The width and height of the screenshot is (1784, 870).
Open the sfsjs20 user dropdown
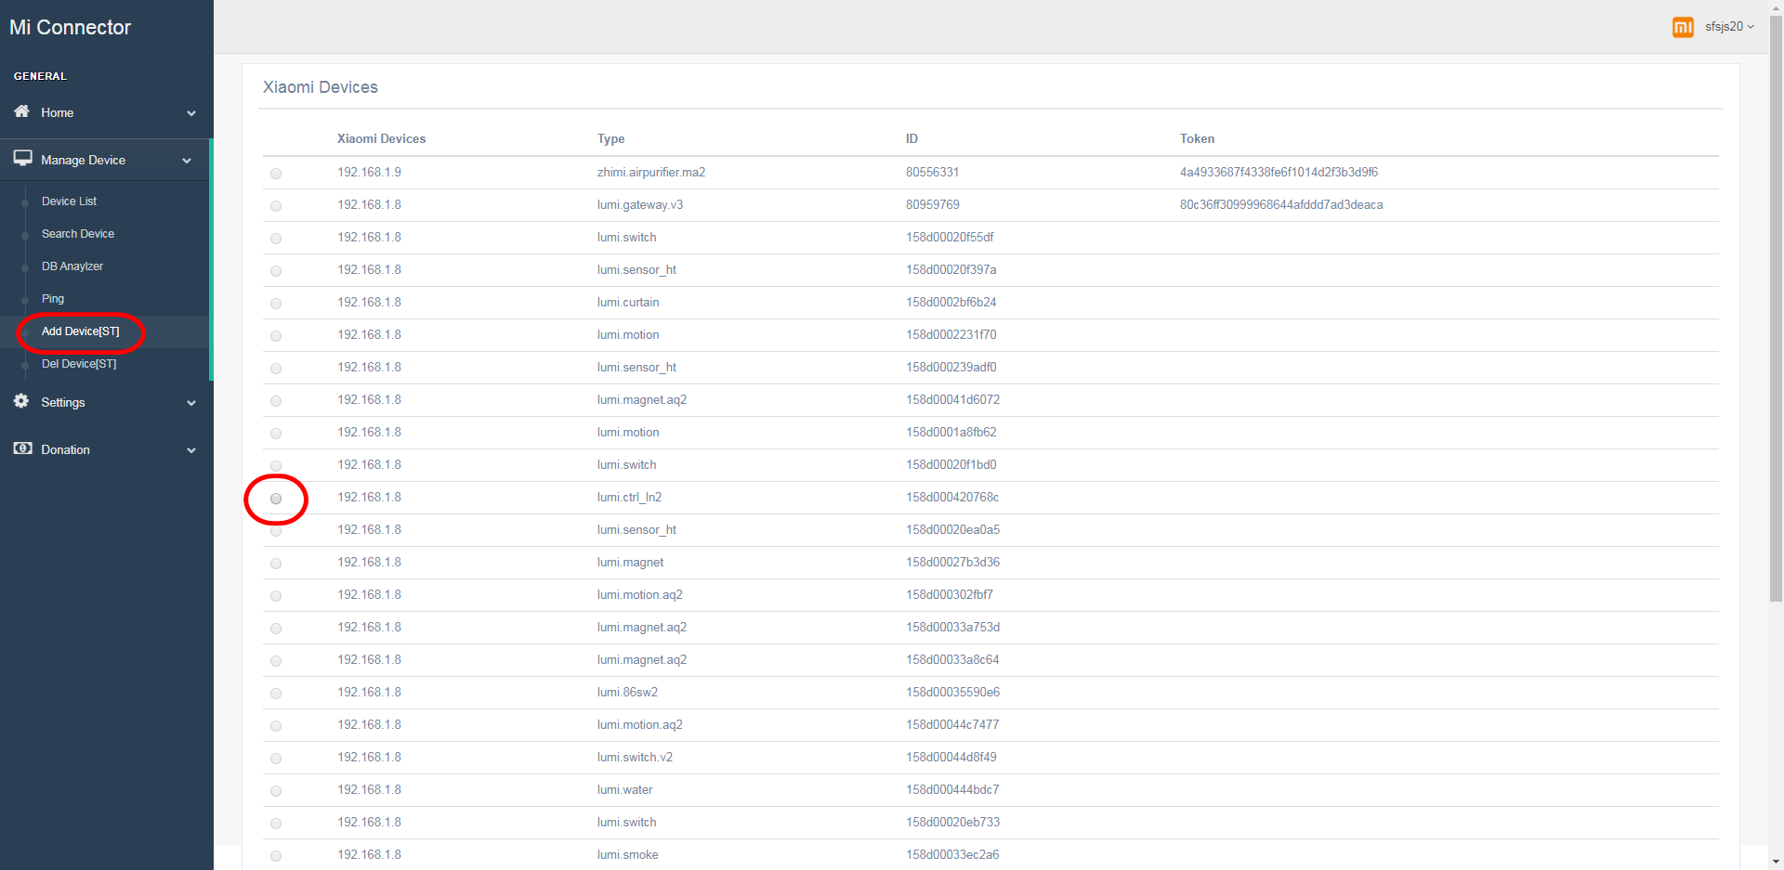1729,27
